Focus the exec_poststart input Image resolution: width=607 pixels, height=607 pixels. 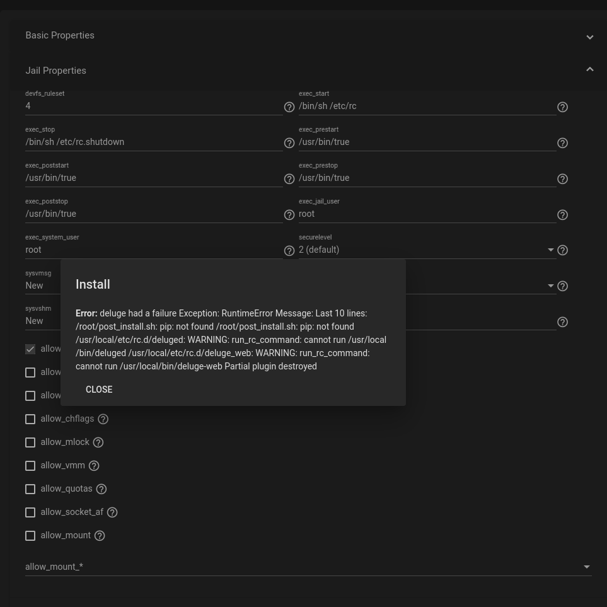154,178
